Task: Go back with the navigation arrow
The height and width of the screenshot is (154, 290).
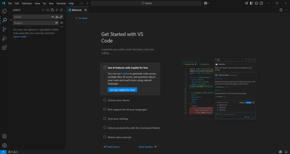Action: (82, 3)
